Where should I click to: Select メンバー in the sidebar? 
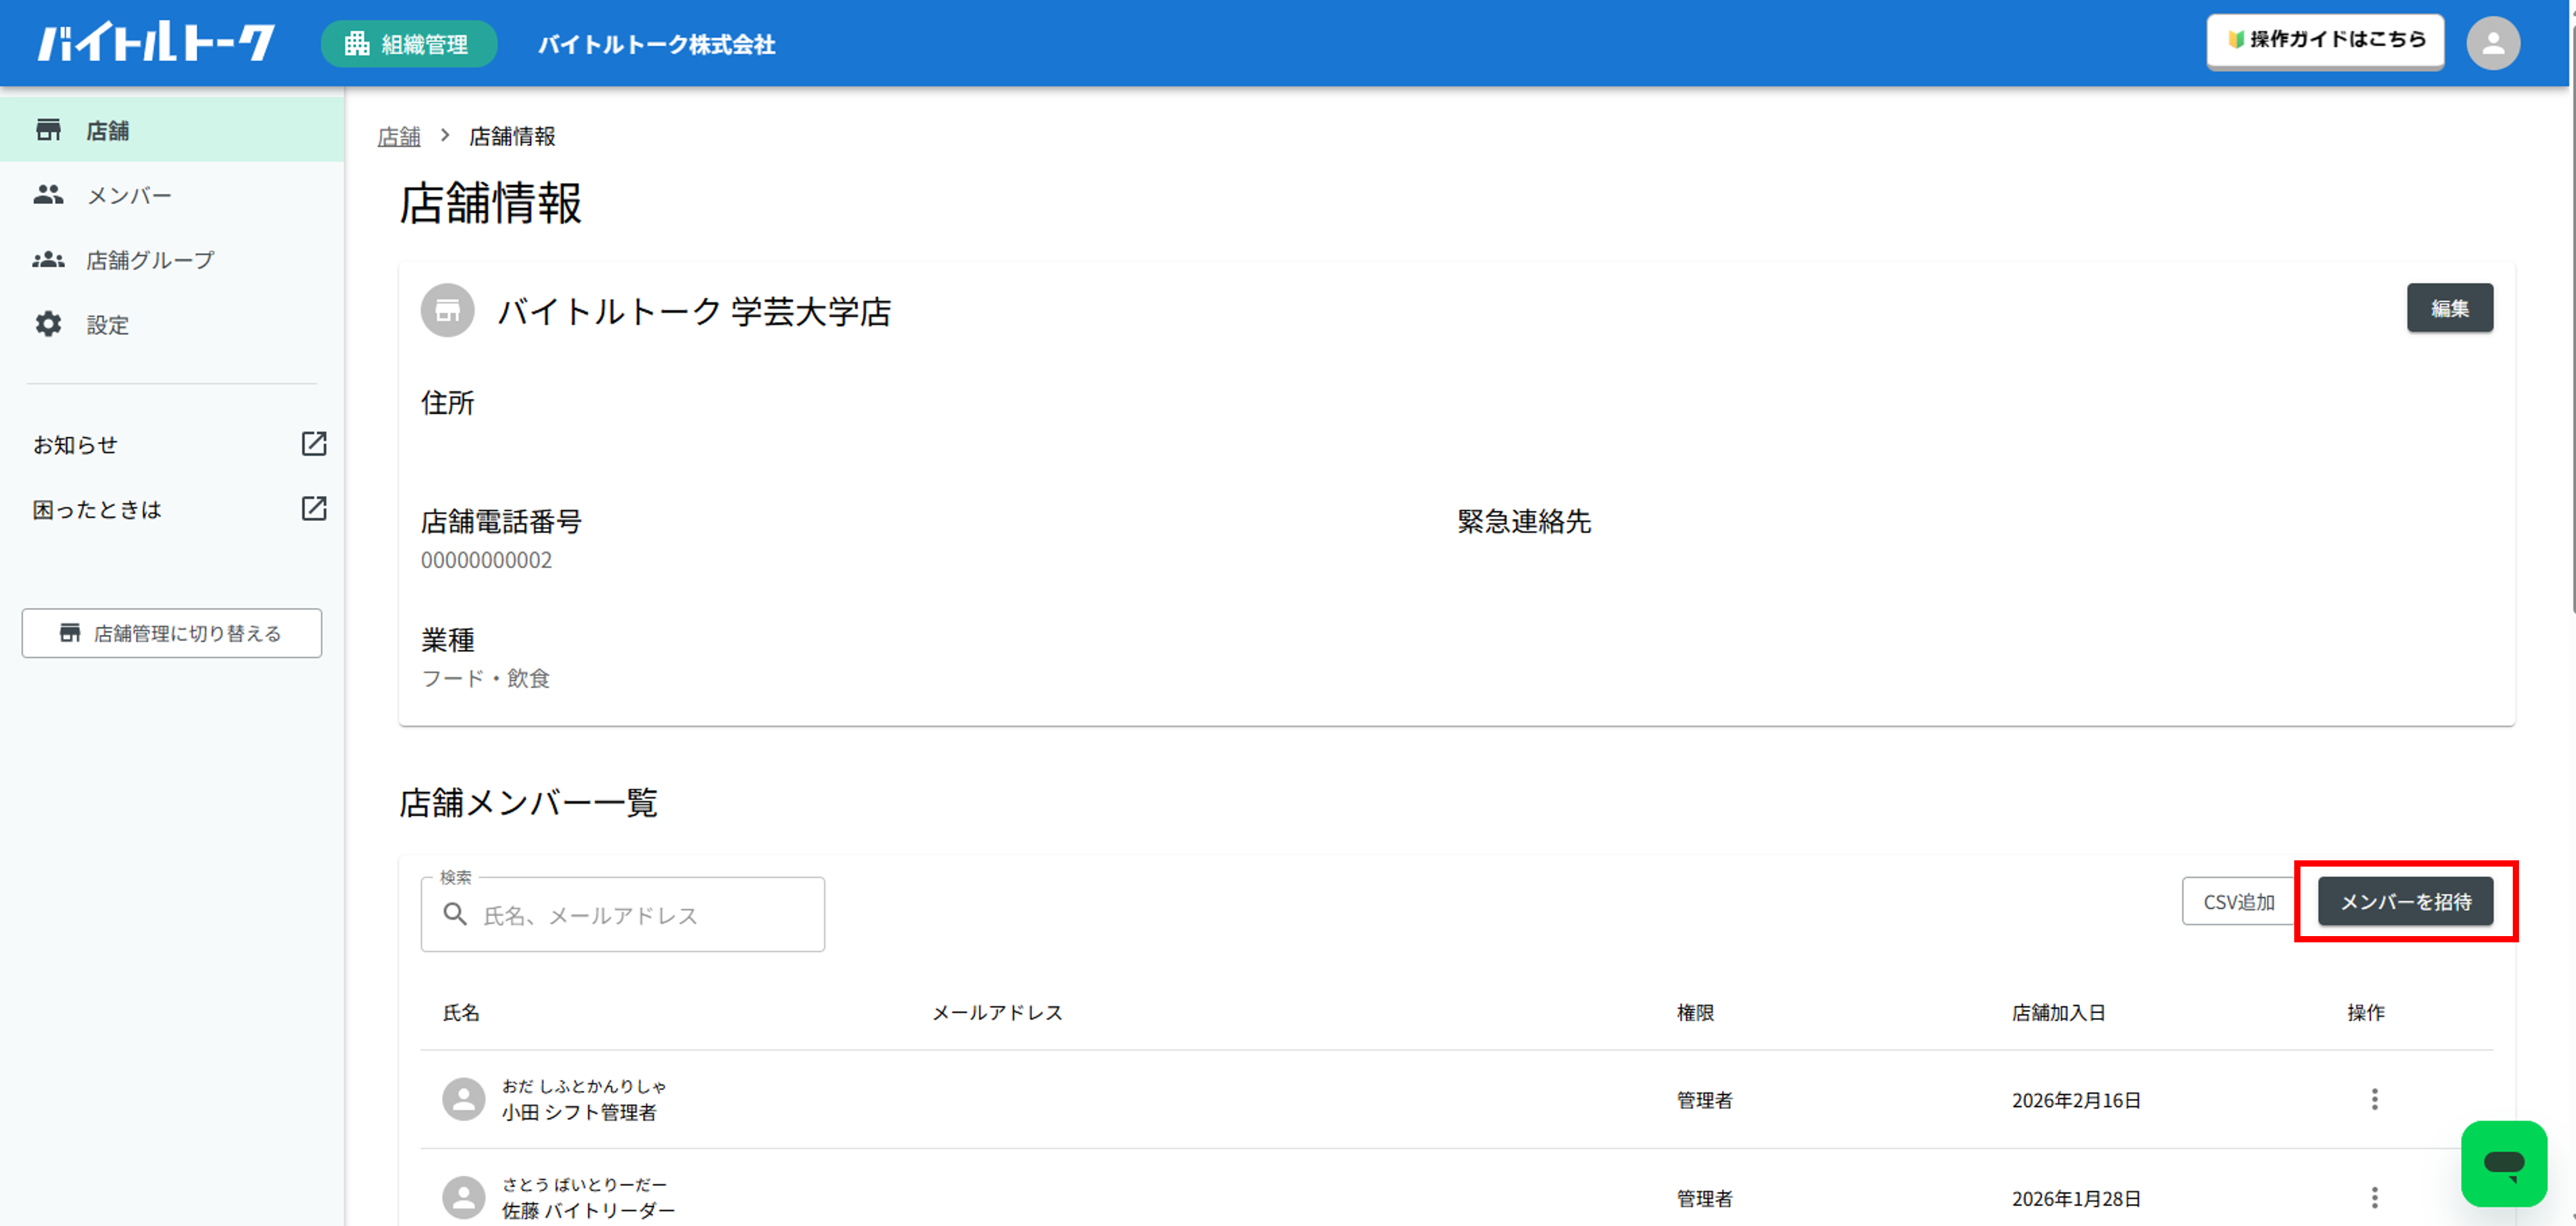172,195
